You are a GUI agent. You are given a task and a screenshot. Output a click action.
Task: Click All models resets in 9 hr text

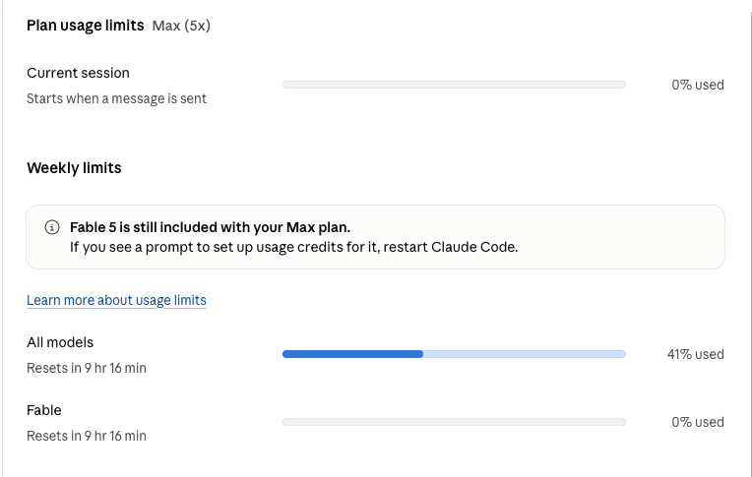[87, 368]
